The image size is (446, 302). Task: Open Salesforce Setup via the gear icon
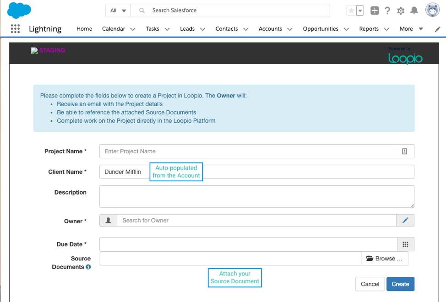click(400, 11)
